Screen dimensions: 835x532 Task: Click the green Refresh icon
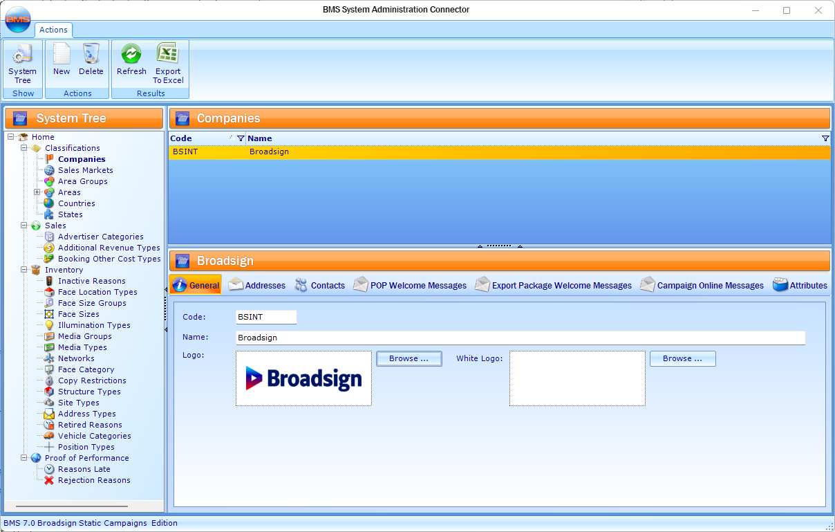click(131, 54)
